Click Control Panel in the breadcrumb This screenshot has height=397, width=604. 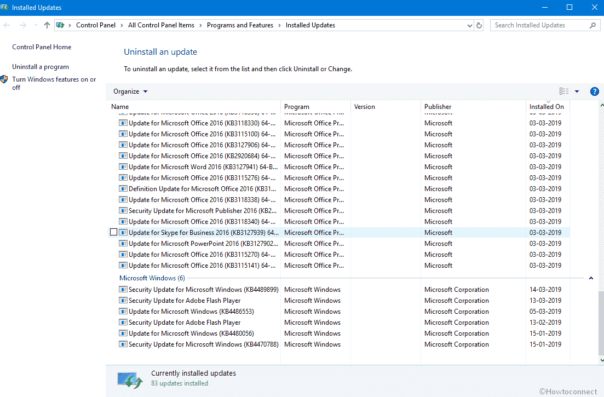pos(96,25)
